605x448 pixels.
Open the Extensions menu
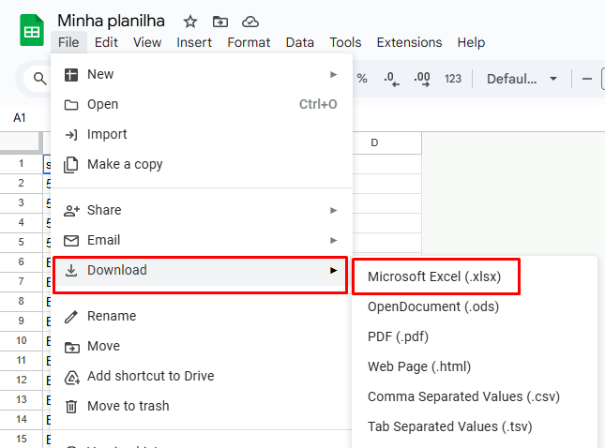pos(409,42)
